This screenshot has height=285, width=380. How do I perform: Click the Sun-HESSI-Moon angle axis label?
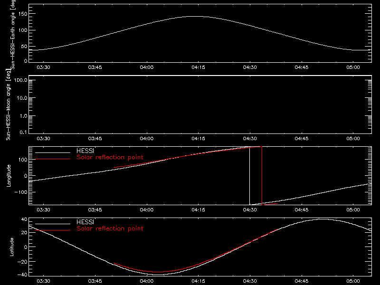[8, 104]
